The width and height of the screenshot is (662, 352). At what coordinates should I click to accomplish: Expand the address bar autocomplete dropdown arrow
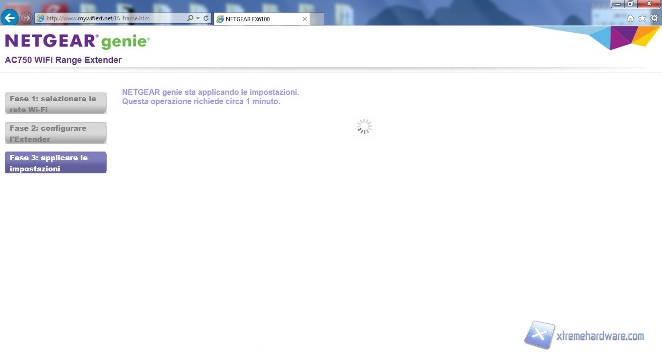point(198,18)
